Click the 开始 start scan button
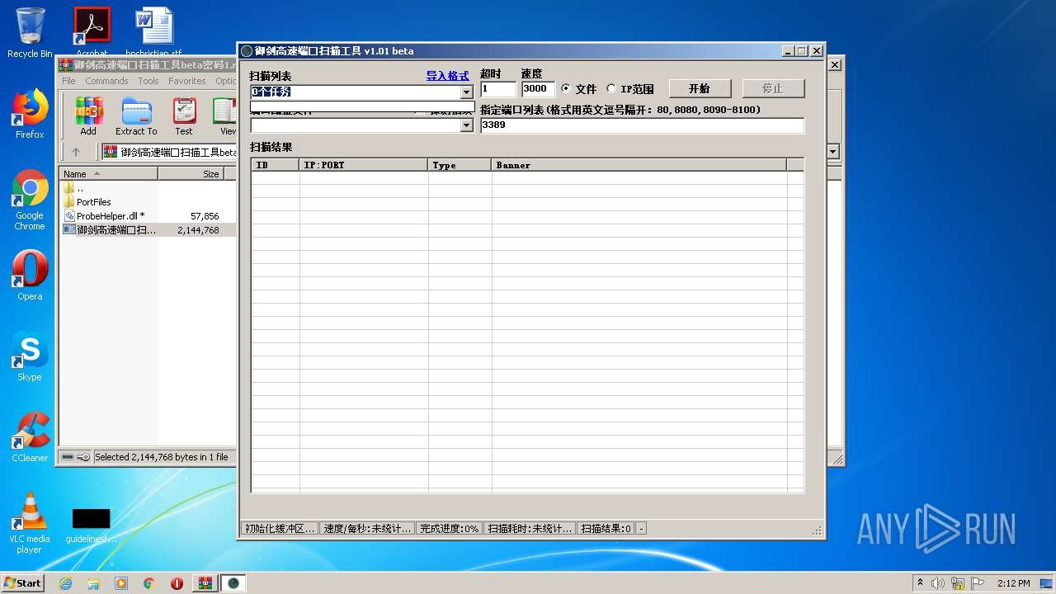Screen dimensions: 1056x594 [x=699, y=88]
